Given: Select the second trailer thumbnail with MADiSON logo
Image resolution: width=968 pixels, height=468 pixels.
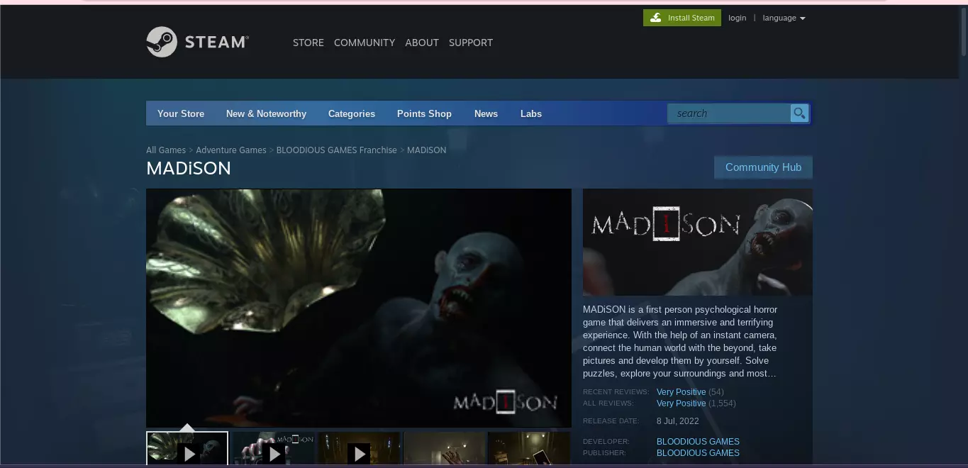Looking at the screenshot, I should point(274,449).
